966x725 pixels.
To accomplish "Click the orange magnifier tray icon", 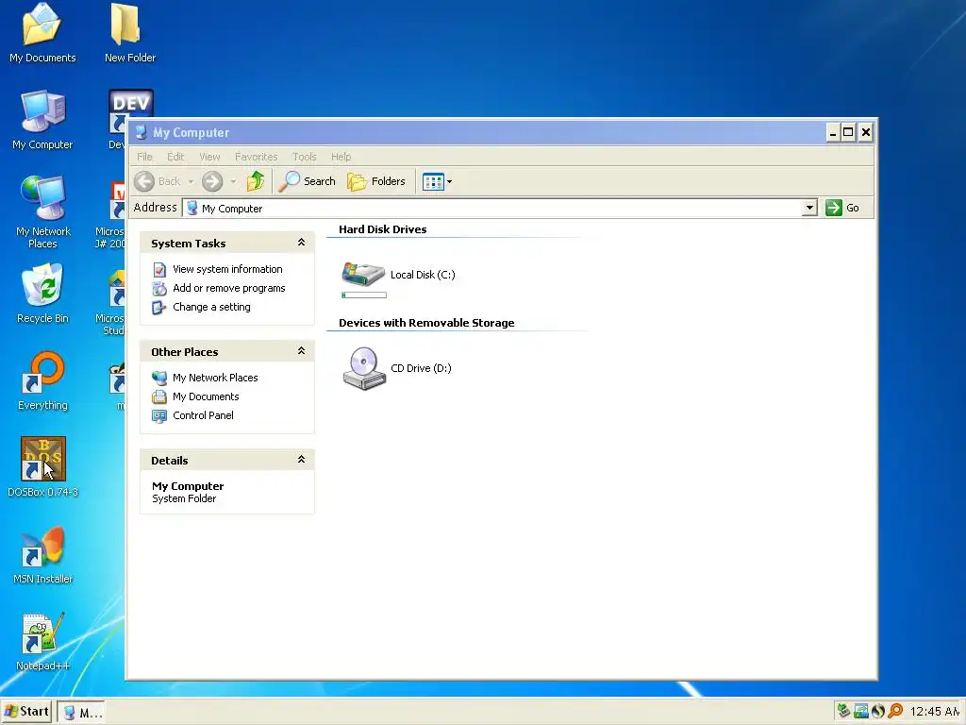I will point(895,711).
